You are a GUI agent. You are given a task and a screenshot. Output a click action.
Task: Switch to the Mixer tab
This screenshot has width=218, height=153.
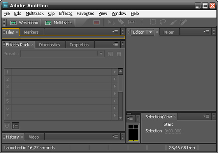169,32
